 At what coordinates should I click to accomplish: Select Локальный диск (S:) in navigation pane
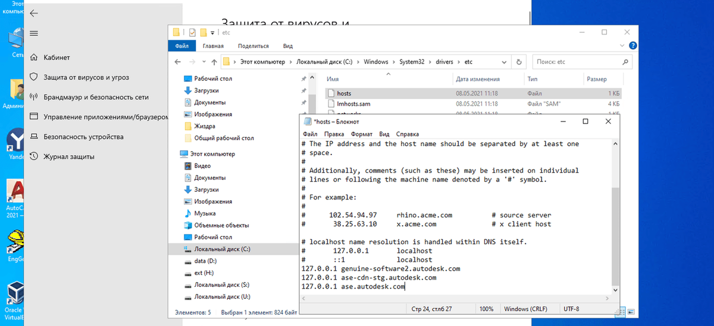point(221,285)
